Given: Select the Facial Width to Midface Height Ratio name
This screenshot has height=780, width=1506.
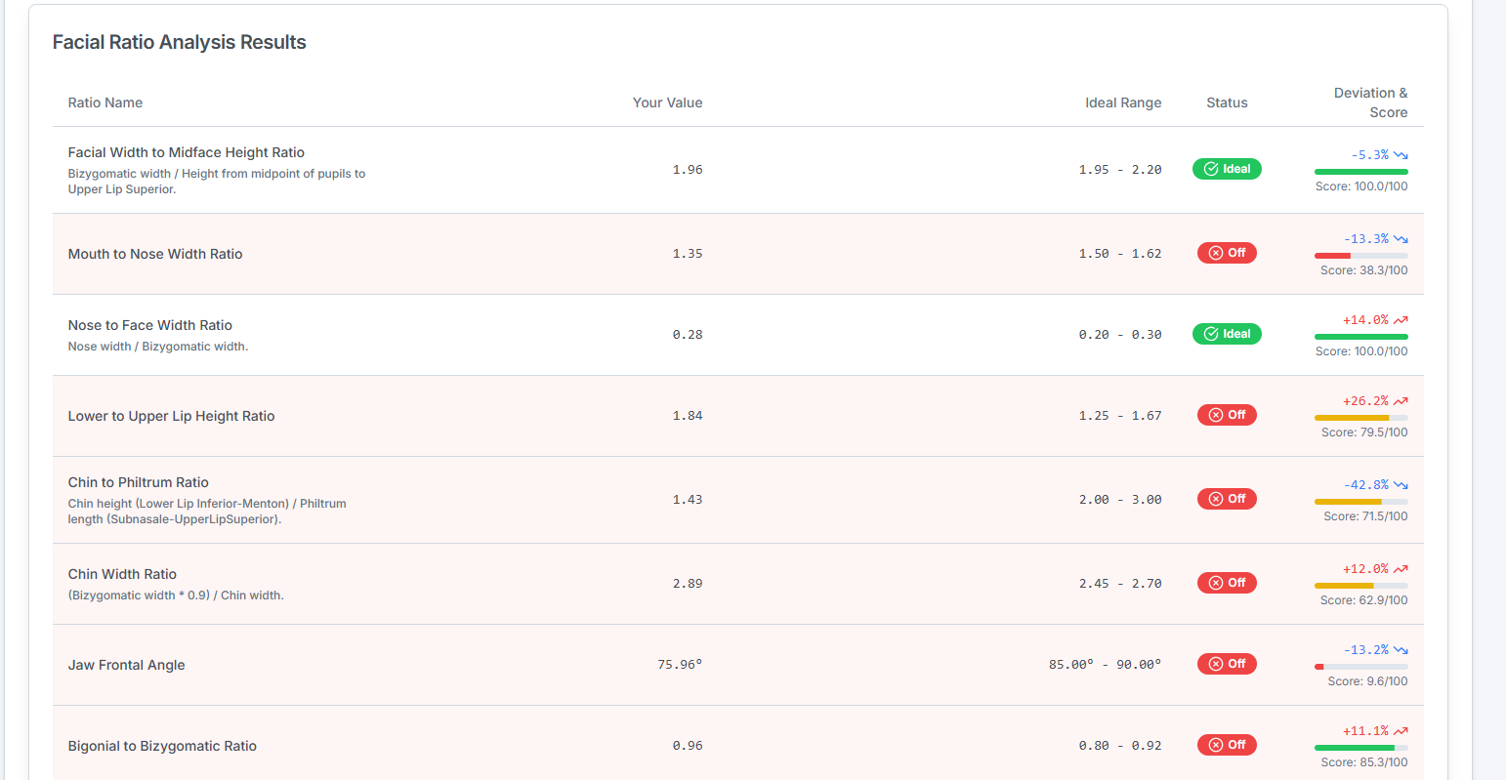Looking at the screenshot, I should (x=187, y=152).
